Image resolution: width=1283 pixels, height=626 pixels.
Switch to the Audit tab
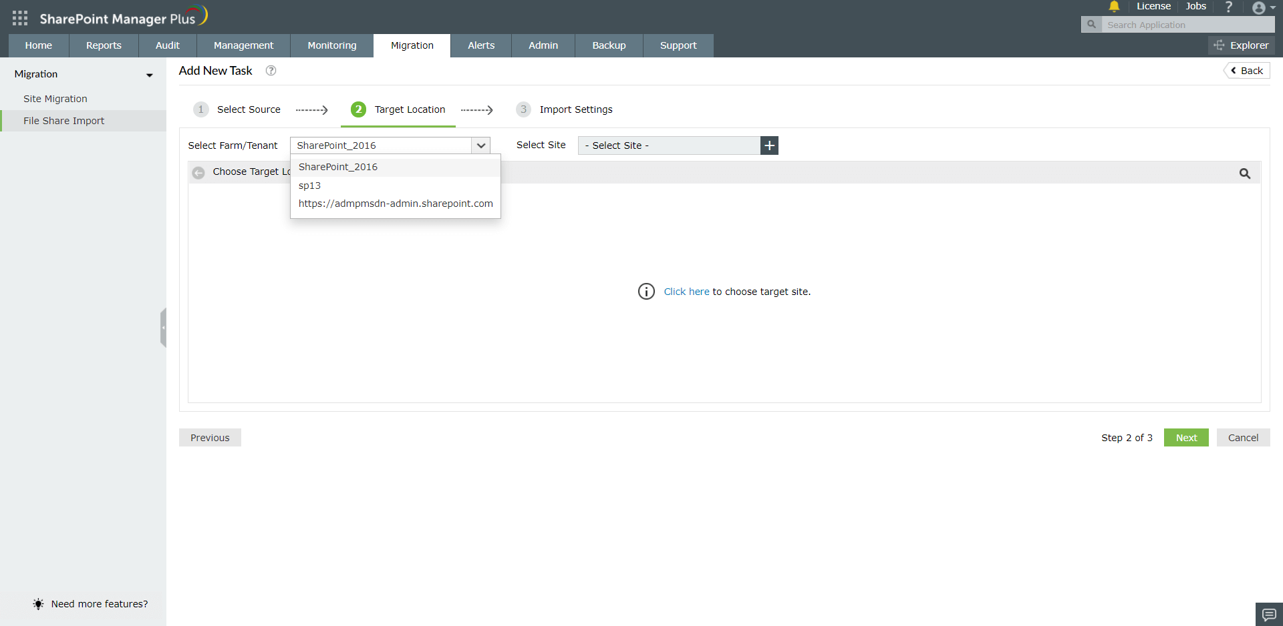pyautogui.click(x=168, y=45)
